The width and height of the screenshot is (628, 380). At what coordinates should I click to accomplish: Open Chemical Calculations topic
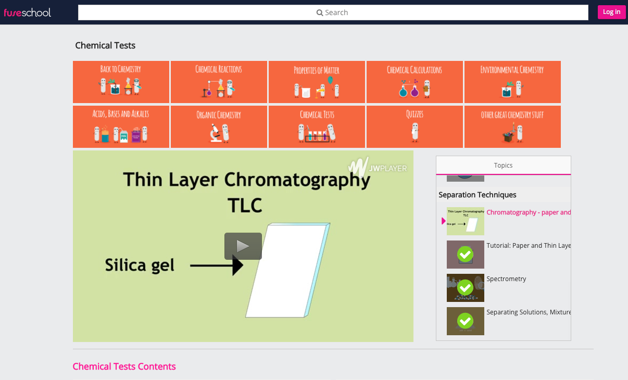pos(415,82)
